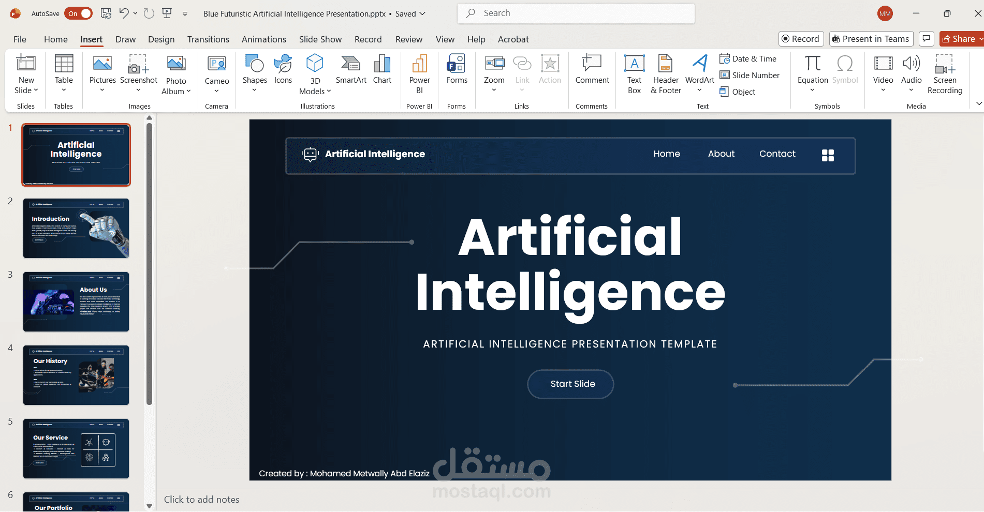This screenshot has width=984, height=512.
Task: Start presentation from beginning icon
Action: click(x=167, y=13)
